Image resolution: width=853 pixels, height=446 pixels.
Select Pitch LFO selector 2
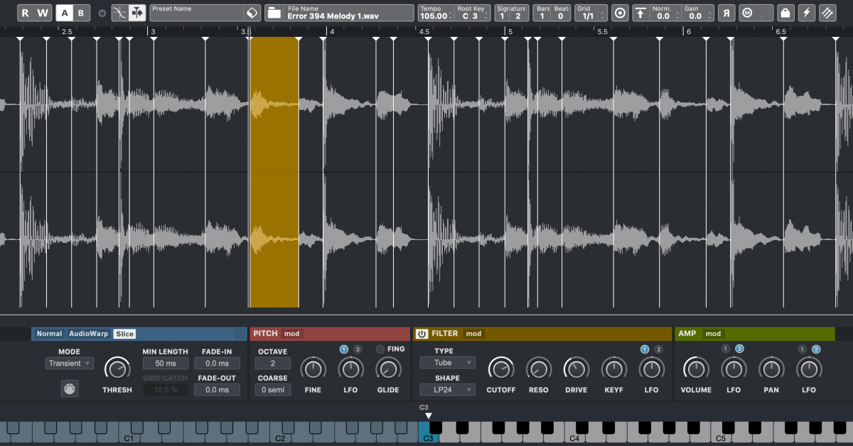point(358,349)
